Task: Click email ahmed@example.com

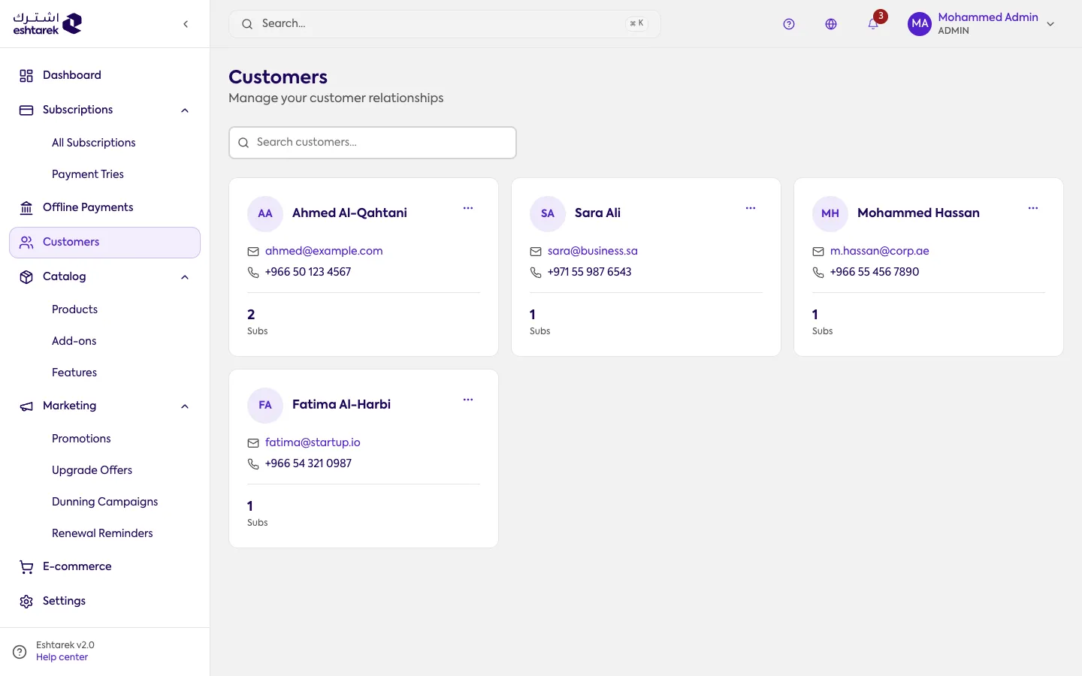Action: click(324, 251)
